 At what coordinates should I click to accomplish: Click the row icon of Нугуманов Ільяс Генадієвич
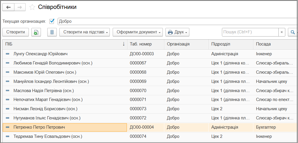pos(7,118)
